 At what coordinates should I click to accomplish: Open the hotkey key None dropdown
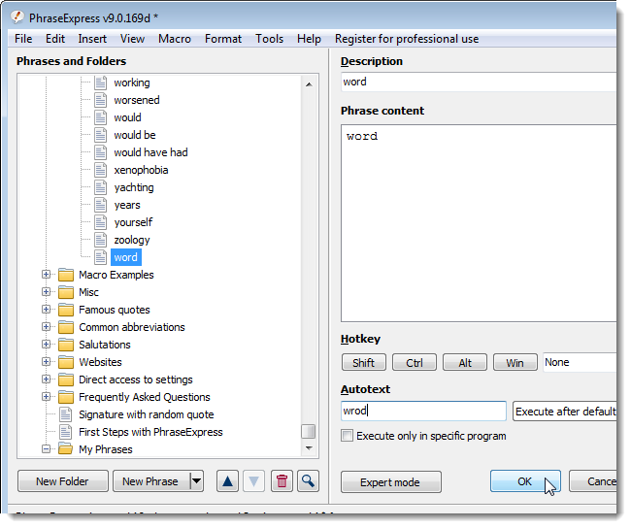tap(580, 363)
